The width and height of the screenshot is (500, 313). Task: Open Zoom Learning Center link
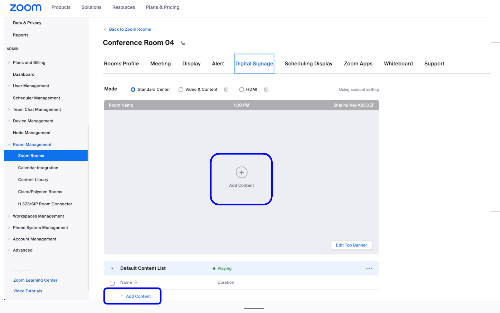(x=35, y=280)
